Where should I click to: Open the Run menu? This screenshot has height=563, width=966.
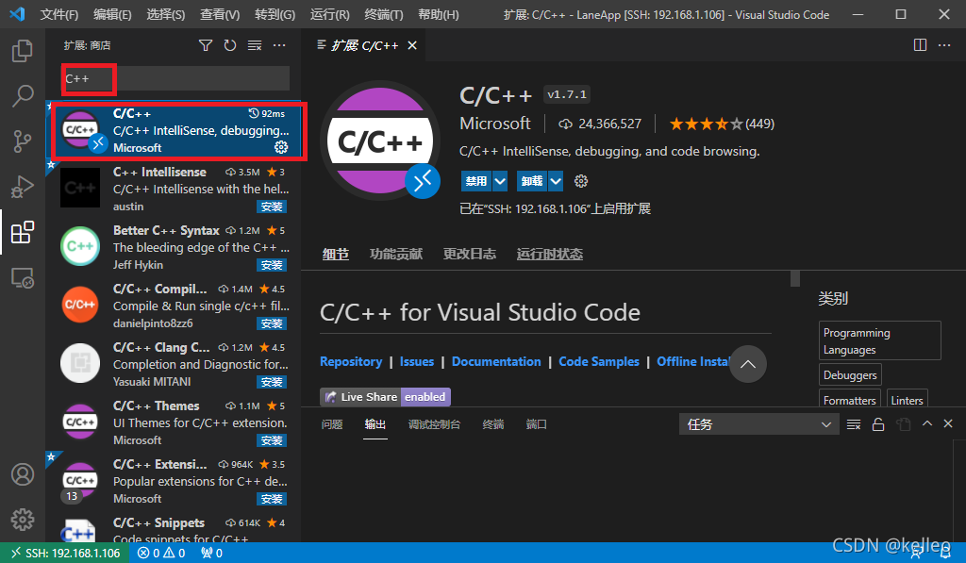tap(329, 15)
